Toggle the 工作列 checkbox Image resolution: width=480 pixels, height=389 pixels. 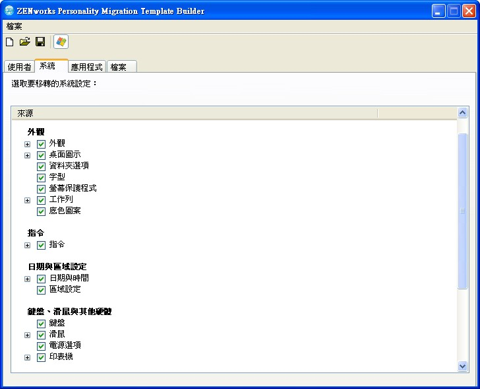(41, 200)
